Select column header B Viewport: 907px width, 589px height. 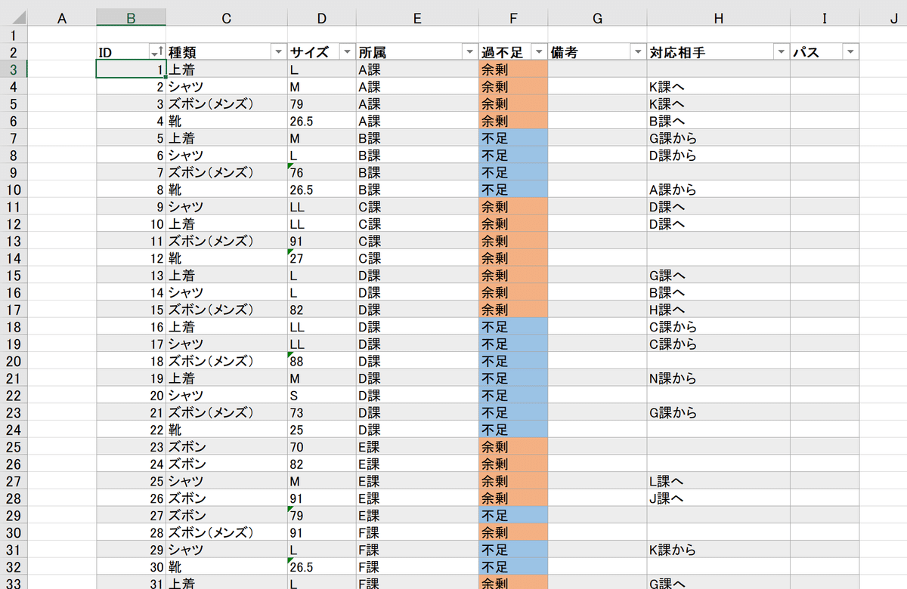pyautogui.click(x=132, y=19)
